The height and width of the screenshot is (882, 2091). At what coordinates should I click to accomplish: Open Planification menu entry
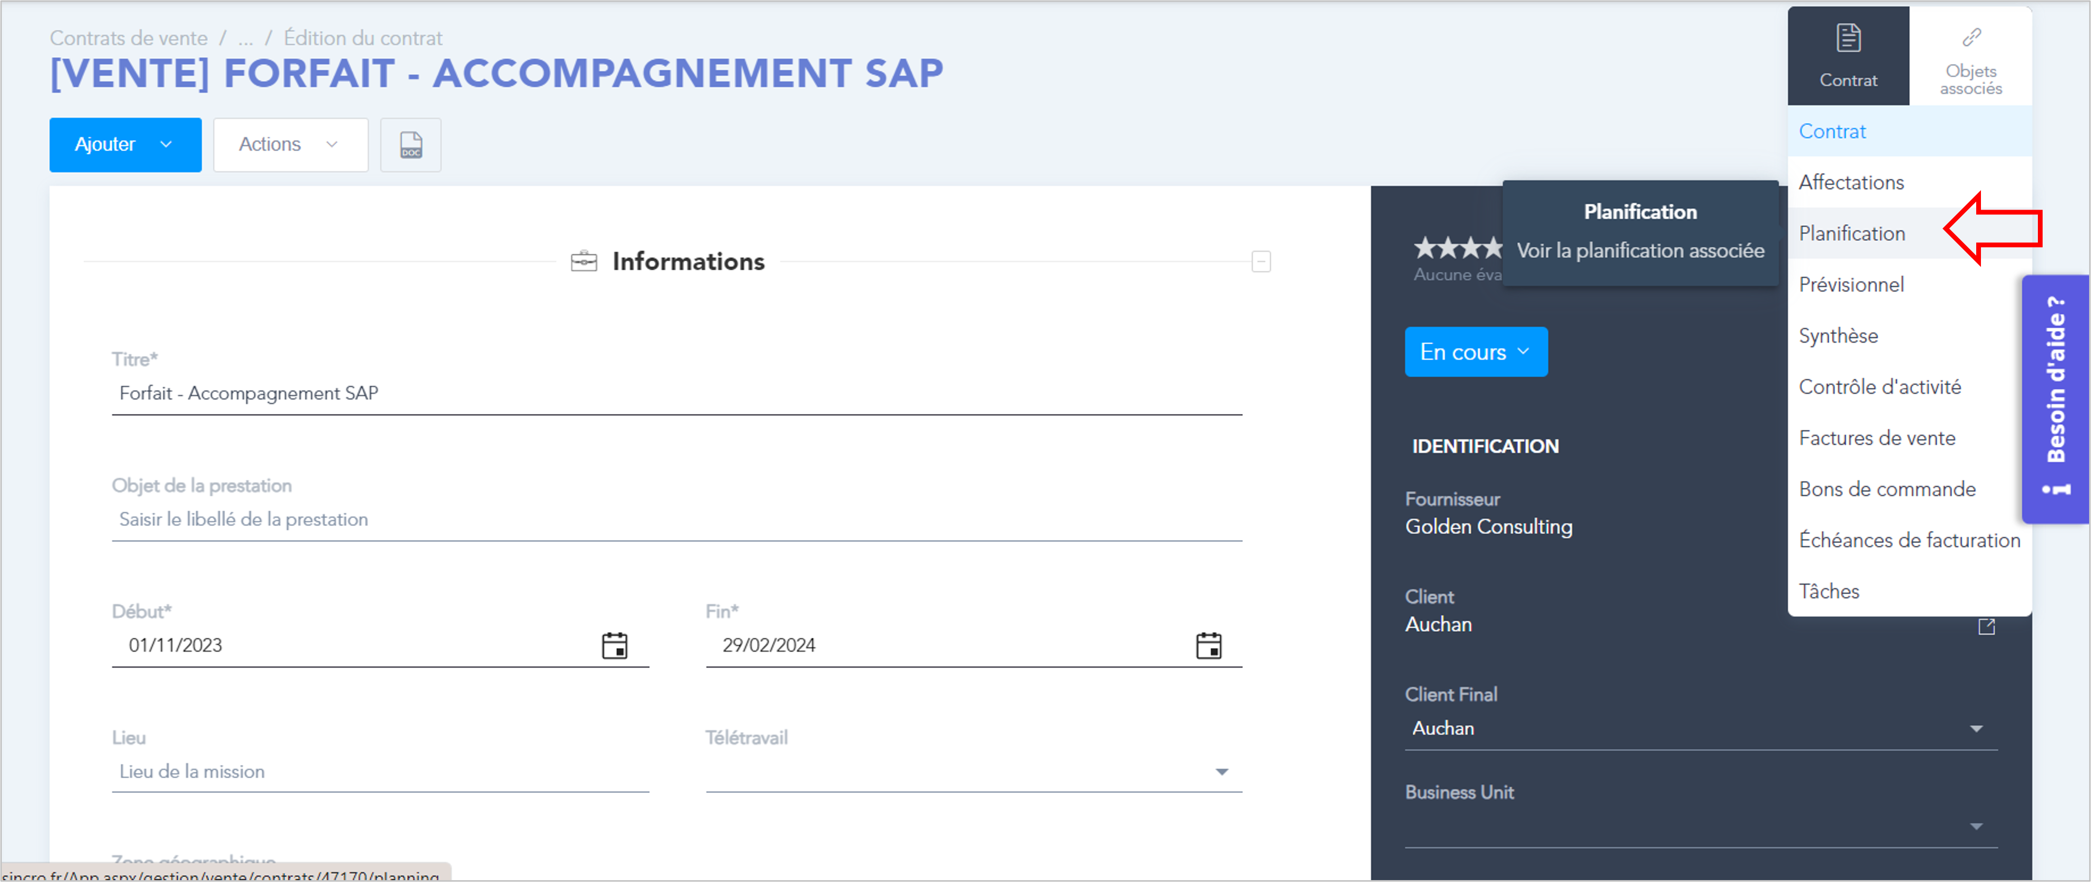pos(1909,233)
